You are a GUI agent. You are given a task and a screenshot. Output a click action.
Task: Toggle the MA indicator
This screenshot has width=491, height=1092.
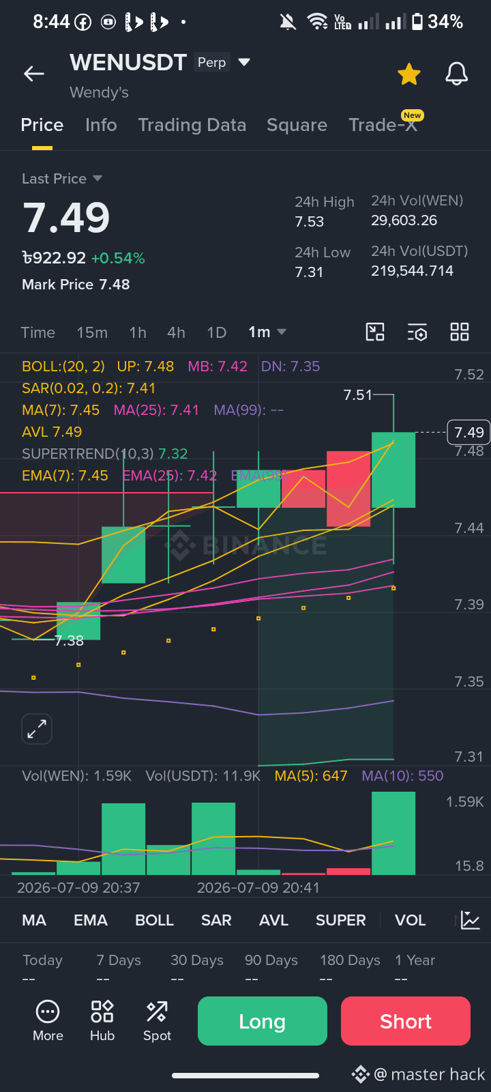point(34,920)
